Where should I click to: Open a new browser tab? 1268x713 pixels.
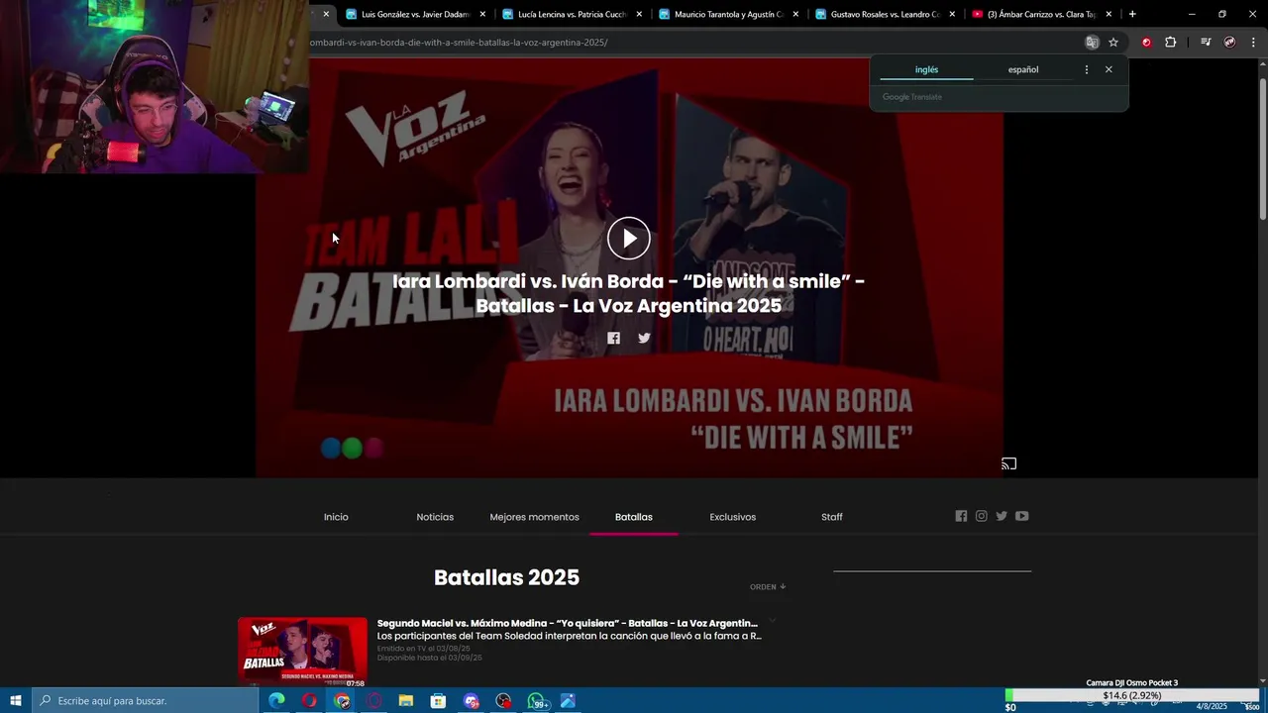click(1132, 14)
